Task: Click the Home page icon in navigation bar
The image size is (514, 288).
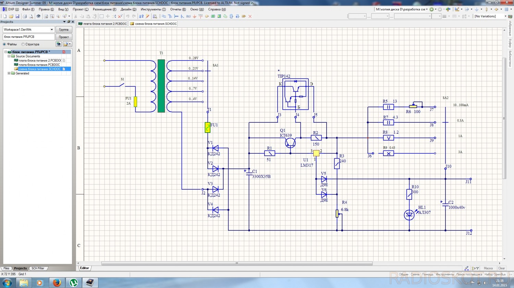Action: [x=448, y=9]
